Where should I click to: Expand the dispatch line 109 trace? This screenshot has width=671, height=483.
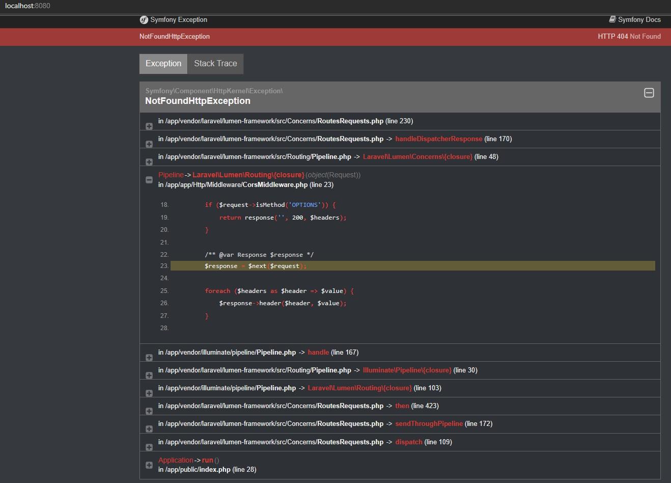point(149,447)
